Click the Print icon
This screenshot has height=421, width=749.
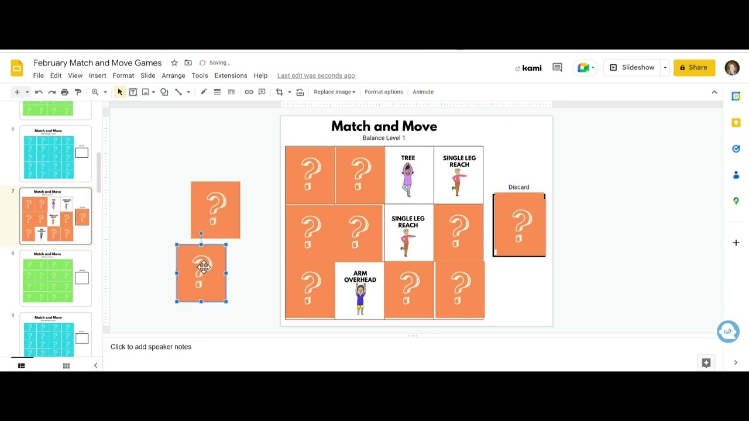(x=65, y=92)
